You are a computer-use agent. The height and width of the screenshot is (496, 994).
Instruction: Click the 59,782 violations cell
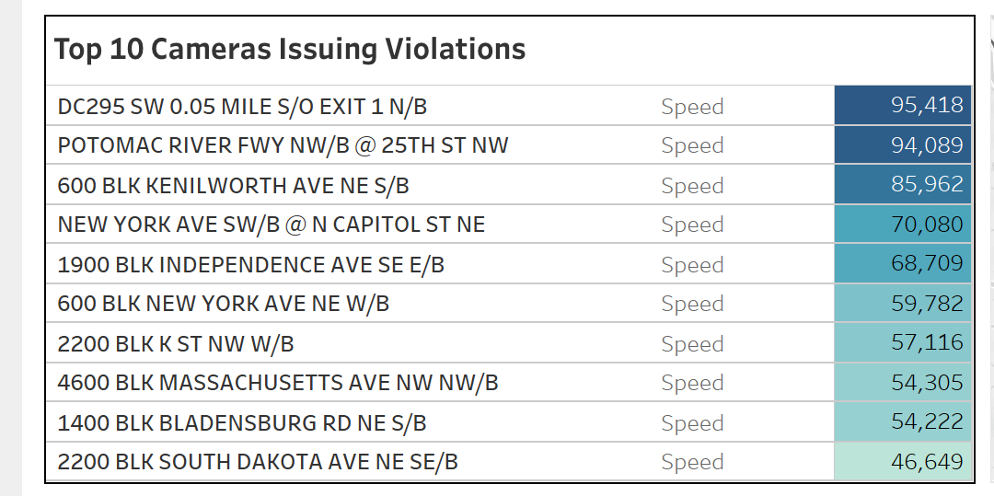tap(903, 304)
